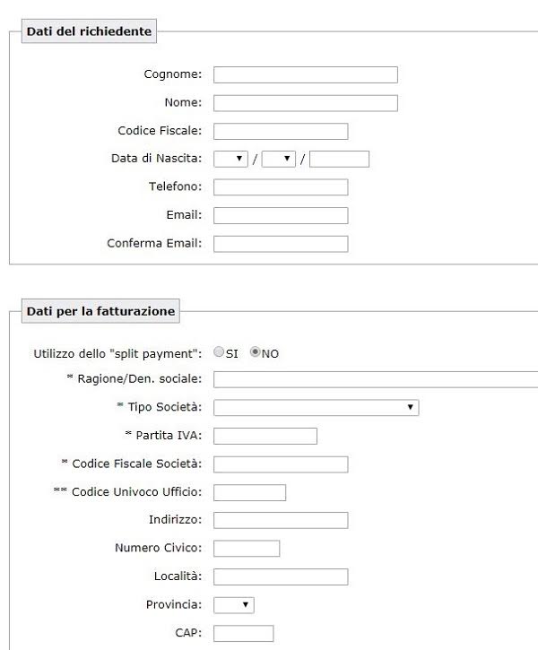538x650 pixels.
Task: Click the applicant Codice Fiscale field
Action: point(281,131)
